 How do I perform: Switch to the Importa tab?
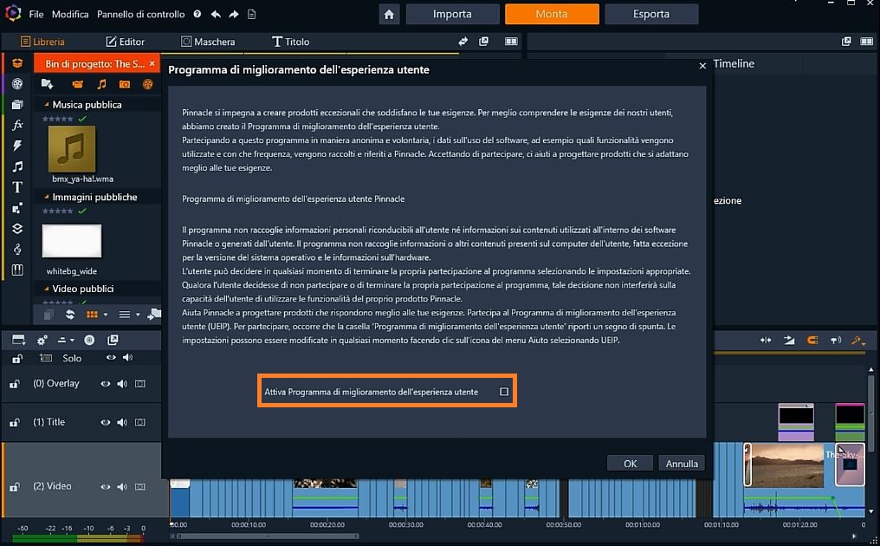coord(452,14)
